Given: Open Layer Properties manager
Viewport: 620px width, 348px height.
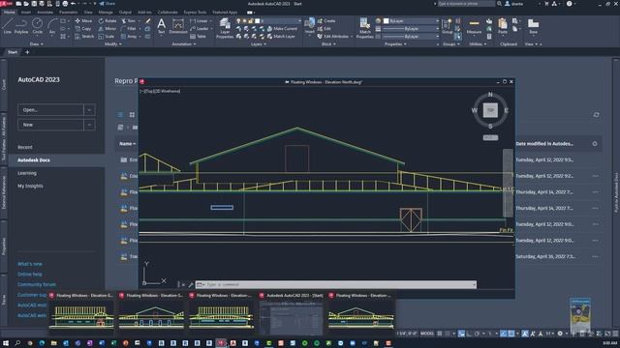Looking at the screenshot, I should point(225,28).
